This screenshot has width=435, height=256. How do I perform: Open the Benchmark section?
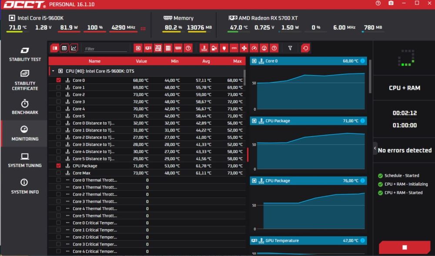click(25, 107)
